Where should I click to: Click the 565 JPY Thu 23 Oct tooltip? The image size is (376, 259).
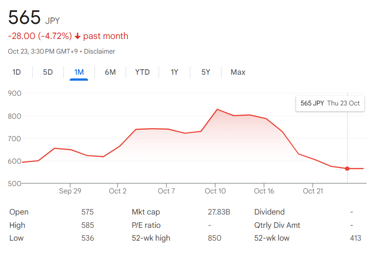330,103
